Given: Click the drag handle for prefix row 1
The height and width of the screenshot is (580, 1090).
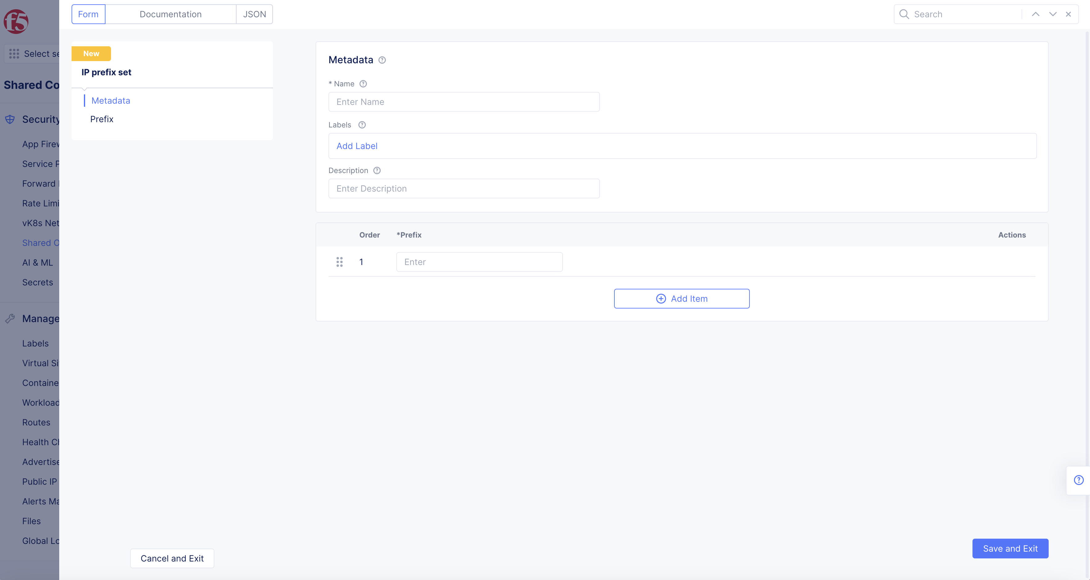Looking at the screenshot, I should pyautogui.click(x=339, y=262).
